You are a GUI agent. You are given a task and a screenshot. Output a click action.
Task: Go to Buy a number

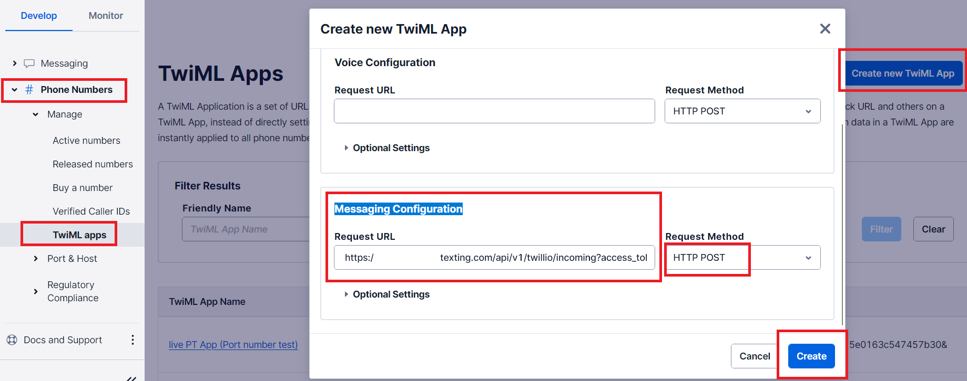coord(83,188)
